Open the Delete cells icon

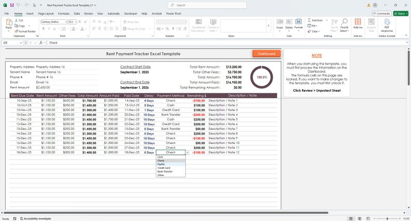click(x=289, y=22)
